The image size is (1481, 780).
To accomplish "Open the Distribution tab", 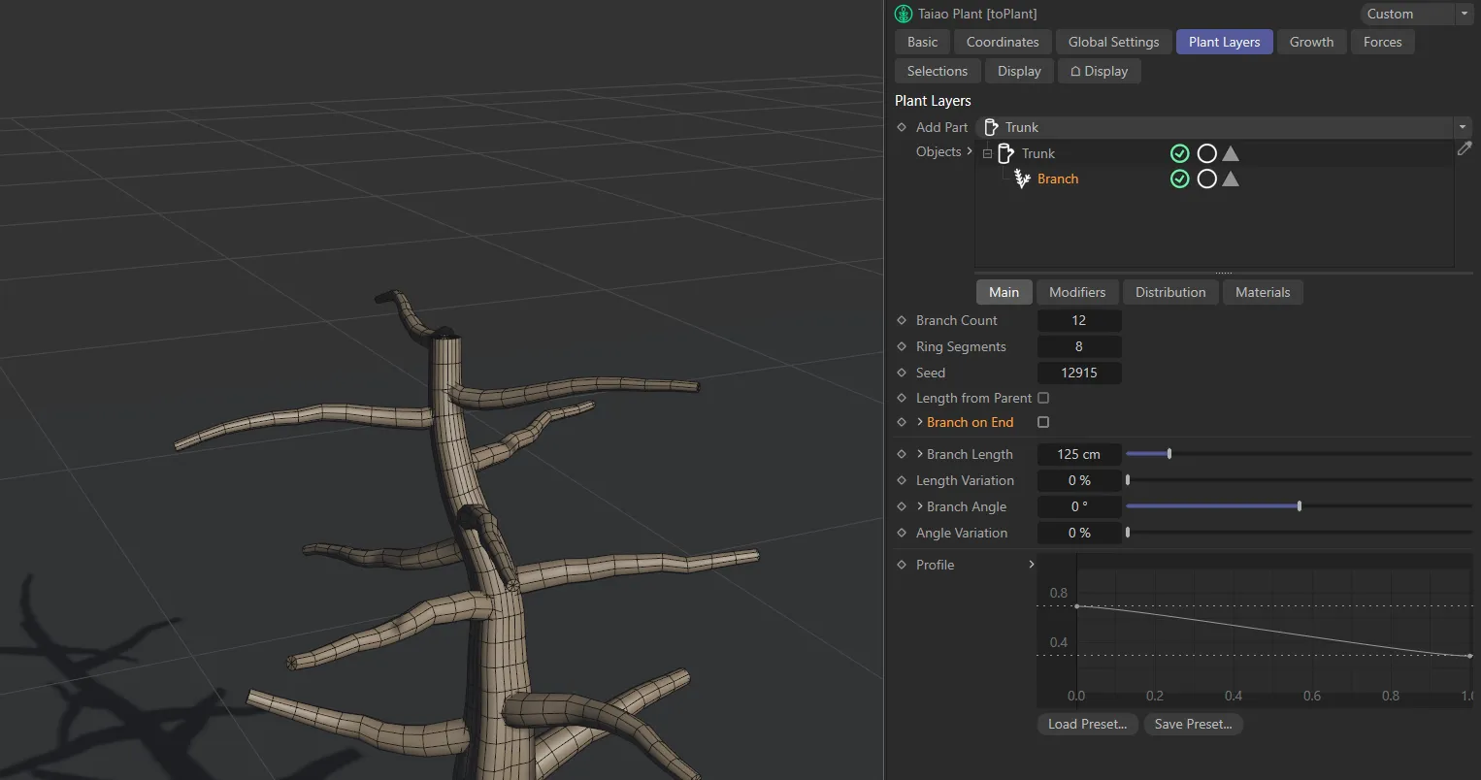I will (1169, 292).
